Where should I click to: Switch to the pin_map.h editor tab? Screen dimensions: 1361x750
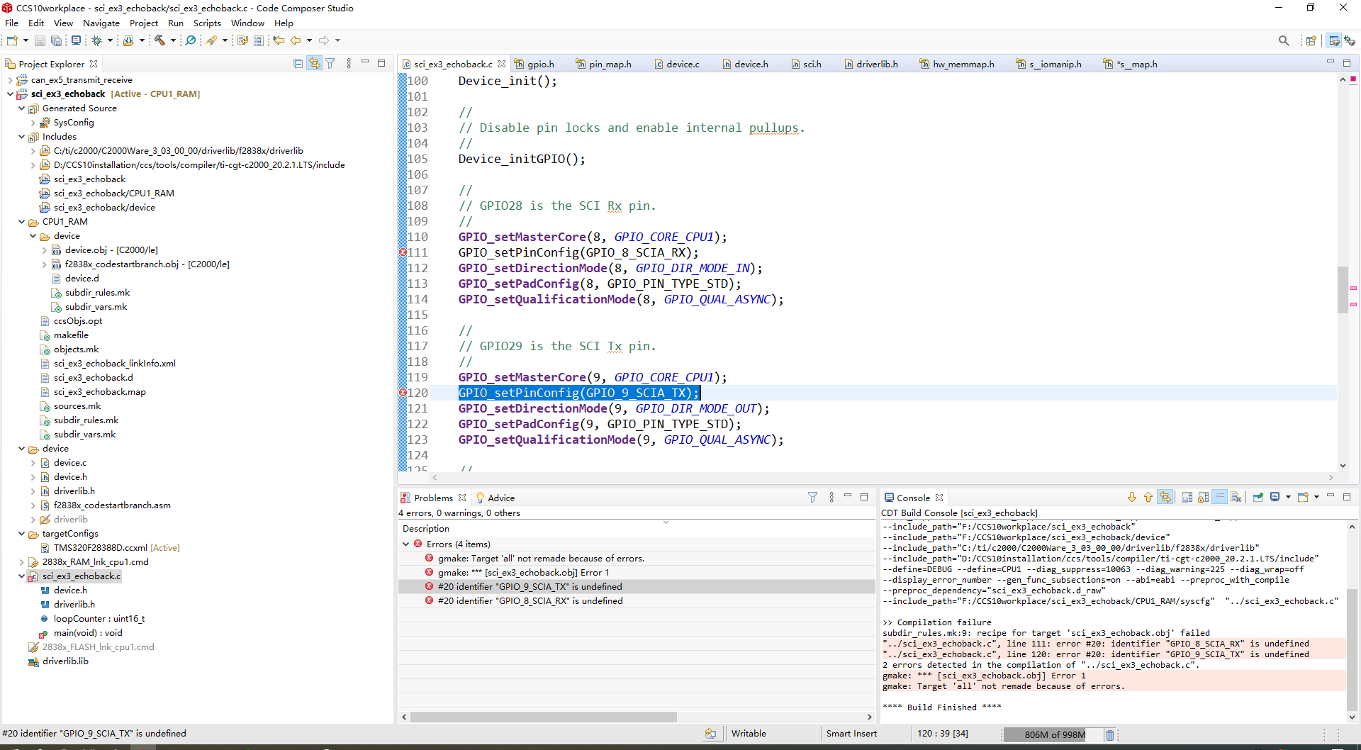609,65
